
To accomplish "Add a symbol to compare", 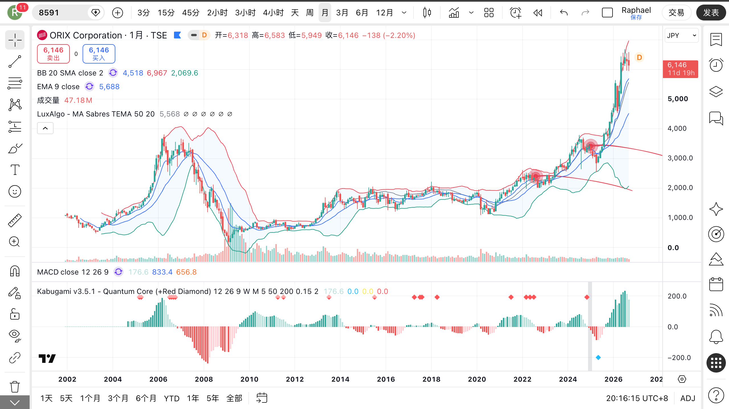I will (118, 13).
